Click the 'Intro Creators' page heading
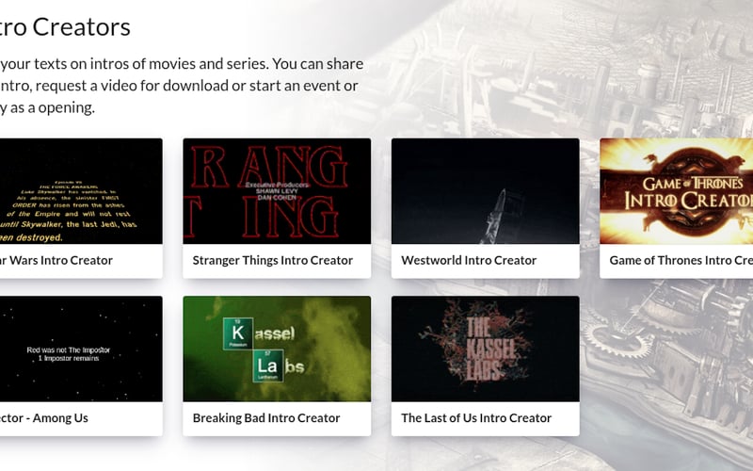This screenshot has height=471, width=753. [x=65, y=27]
